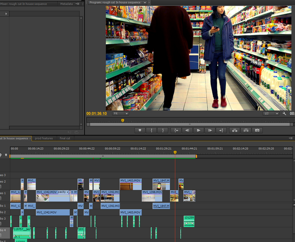This screenshot has width=295, height=242.
Task: Export frame with the camera icon
Action: (x=257, y=130)
